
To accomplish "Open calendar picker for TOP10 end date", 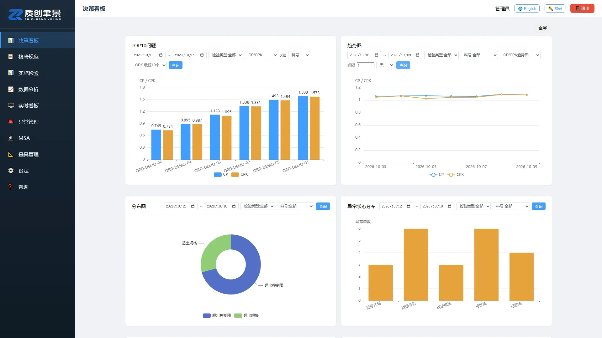I will (x=202, y=55).
